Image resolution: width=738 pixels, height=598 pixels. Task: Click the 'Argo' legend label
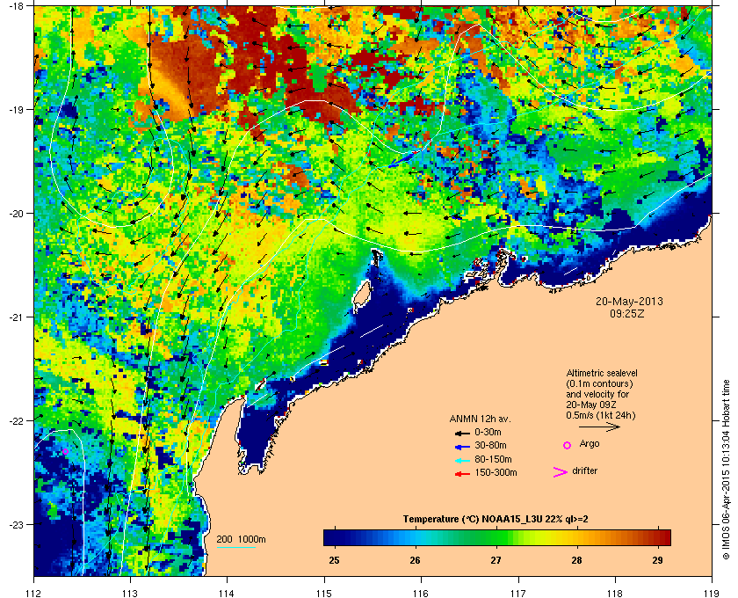[590, 444]
